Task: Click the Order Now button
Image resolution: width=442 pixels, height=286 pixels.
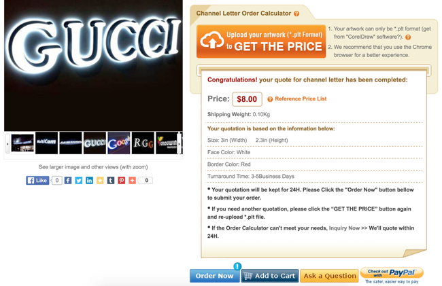Action: click(215, 276)
